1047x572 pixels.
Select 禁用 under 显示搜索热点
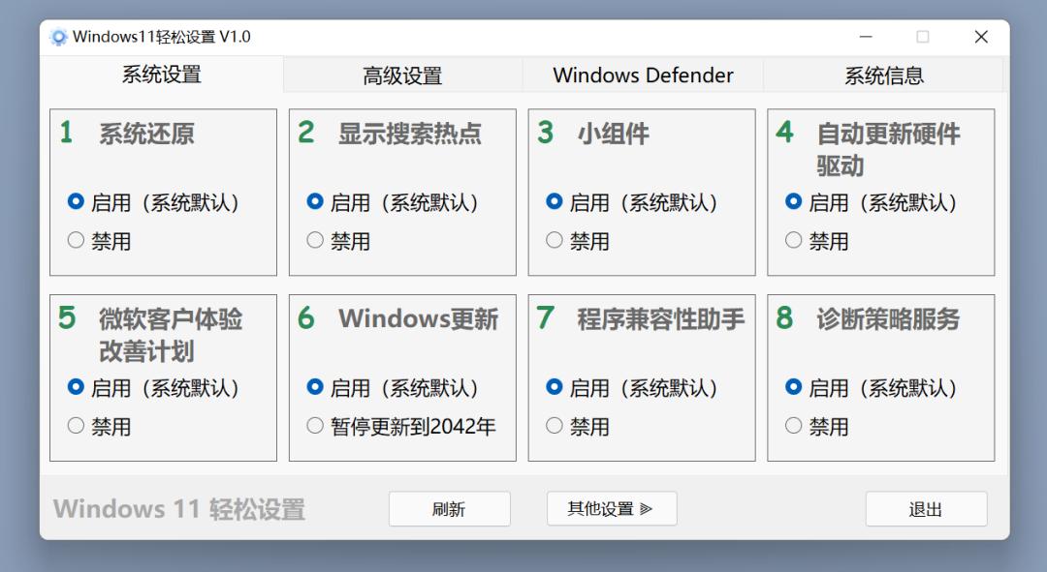click(314, 240)
